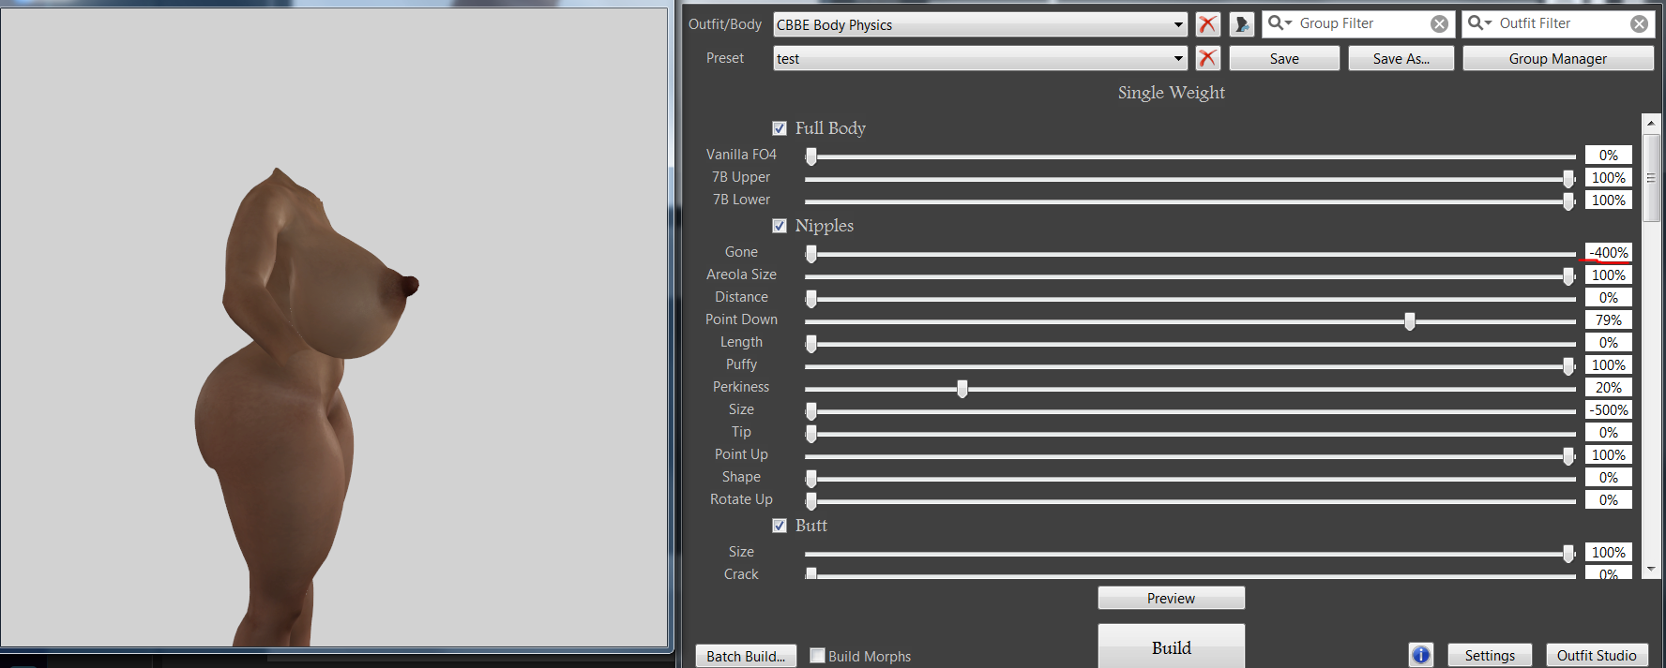Adjust the 7B Upper slider handle

click(x=1568, y=179)
